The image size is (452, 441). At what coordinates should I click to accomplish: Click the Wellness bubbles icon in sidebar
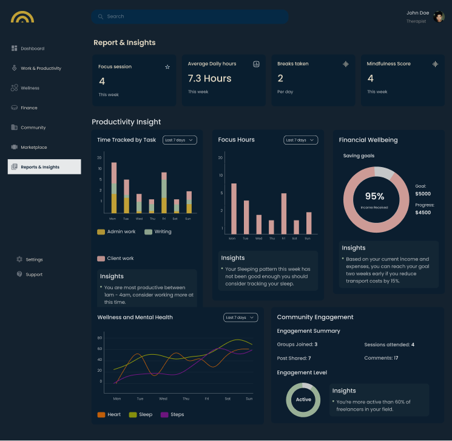click(x=14, y=87)
